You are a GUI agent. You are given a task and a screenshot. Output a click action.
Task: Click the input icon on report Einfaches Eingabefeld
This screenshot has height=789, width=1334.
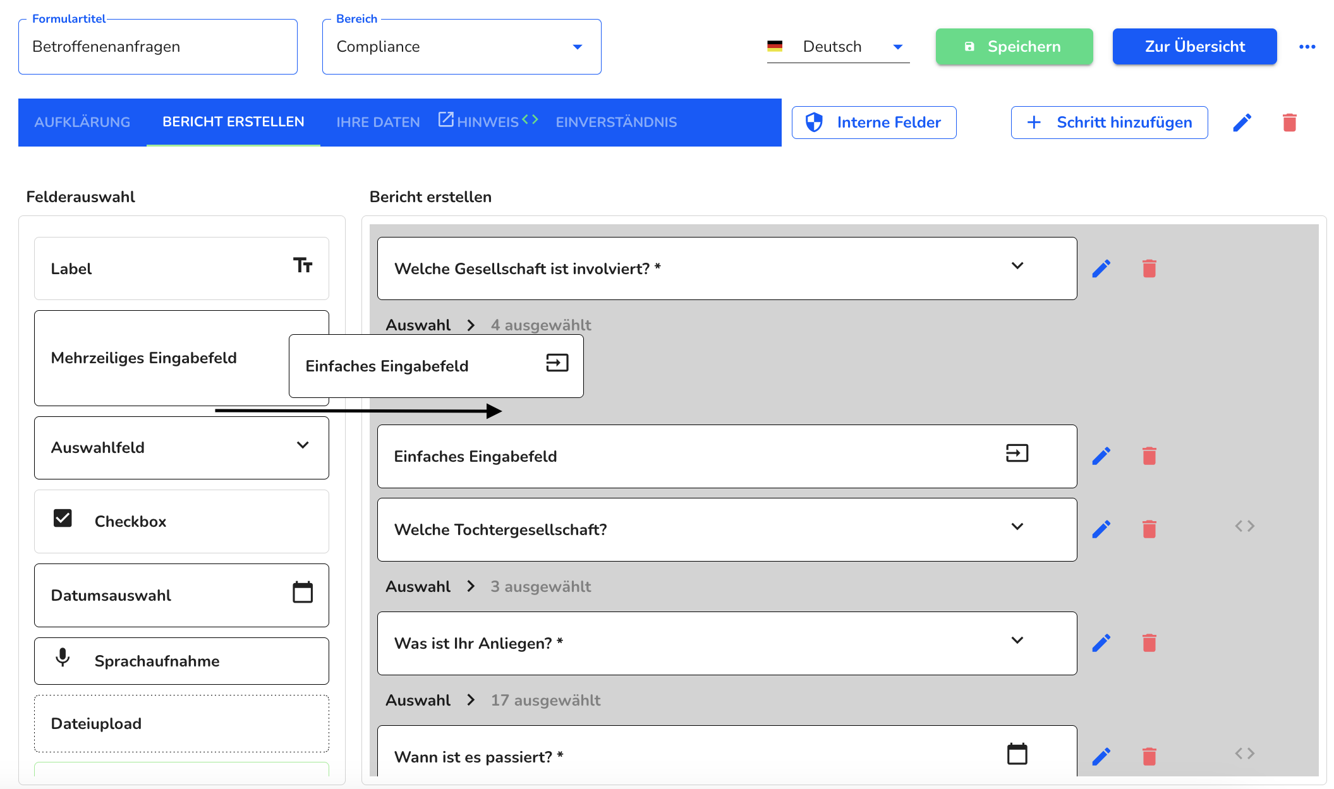pos(1017,453)
